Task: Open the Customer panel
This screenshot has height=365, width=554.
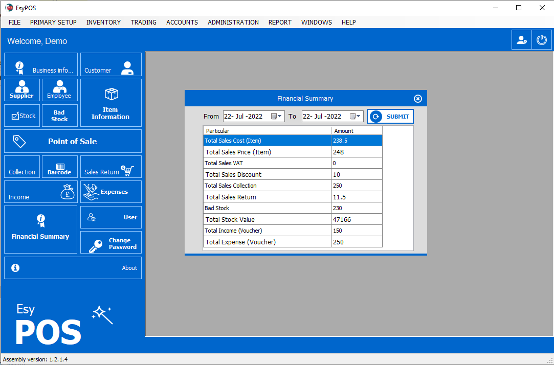Action: tap(110, 64)
